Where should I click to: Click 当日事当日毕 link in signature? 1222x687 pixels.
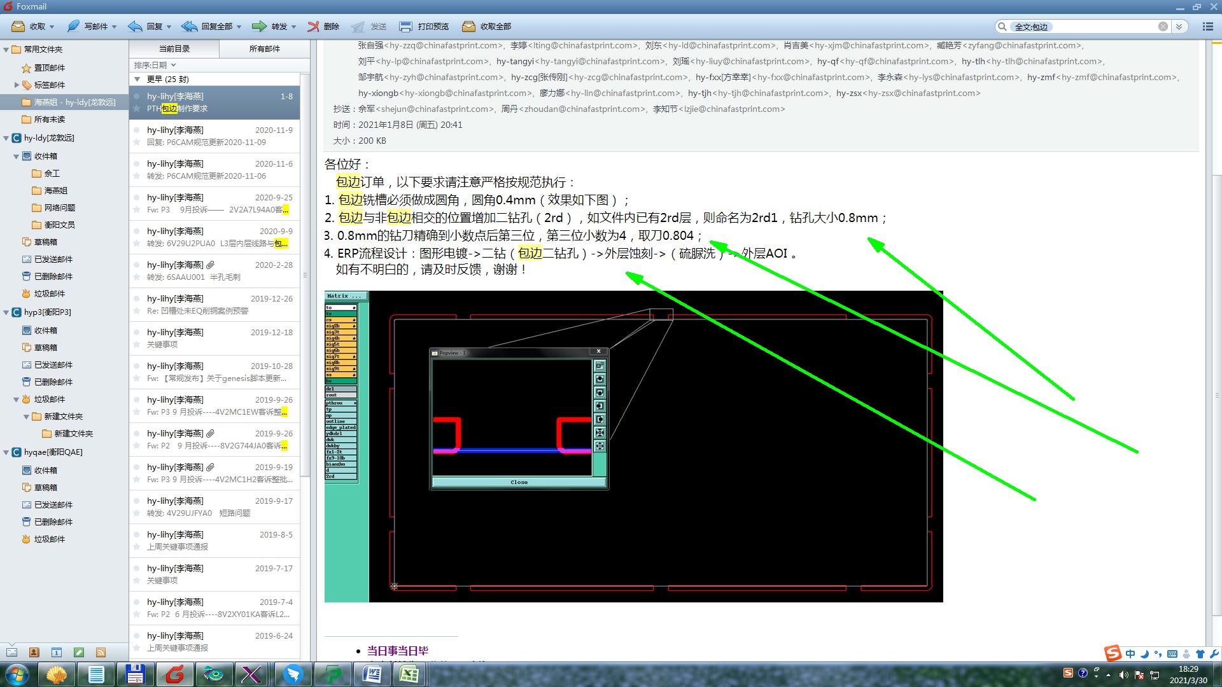(x=397, y=650)
